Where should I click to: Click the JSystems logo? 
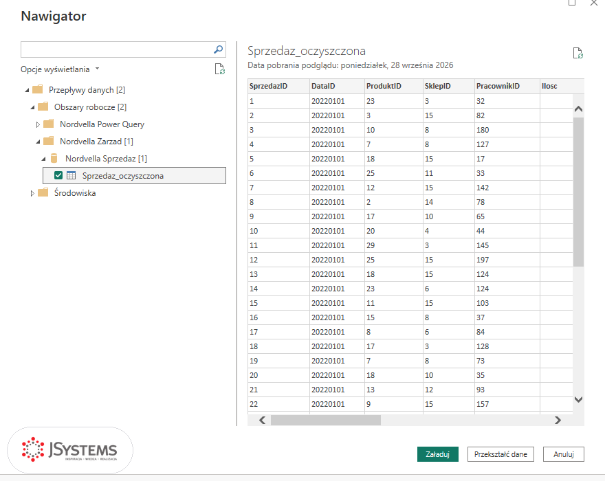click(x=70, y=450)
